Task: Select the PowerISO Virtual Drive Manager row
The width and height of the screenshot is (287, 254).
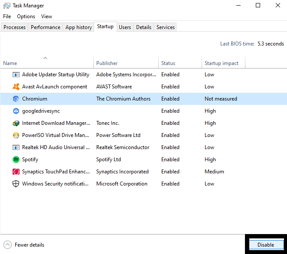Action: click(55, 135)
